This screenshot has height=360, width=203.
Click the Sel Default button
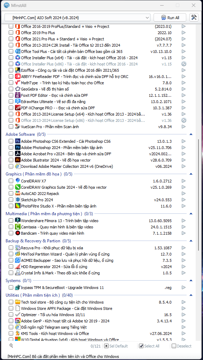(116, 346)
